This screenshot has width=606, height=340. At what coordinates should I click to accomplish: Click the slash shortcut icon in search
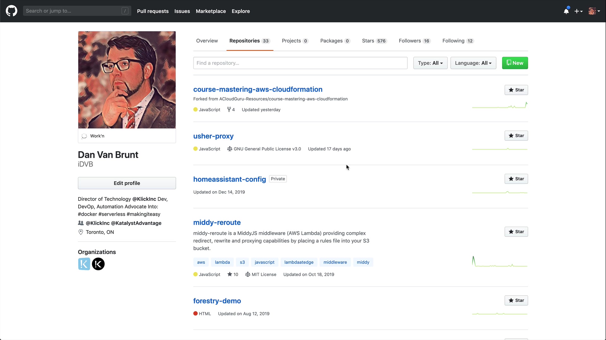point(125,11)
